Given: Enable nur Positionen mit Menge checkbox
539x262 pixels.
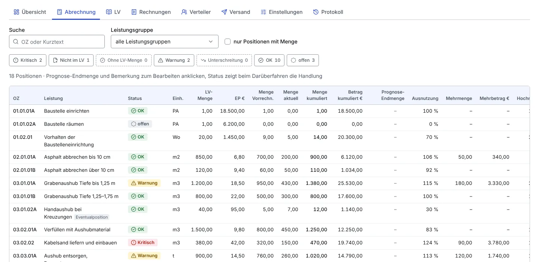Looking at the screenshot, I should [228, 42].
